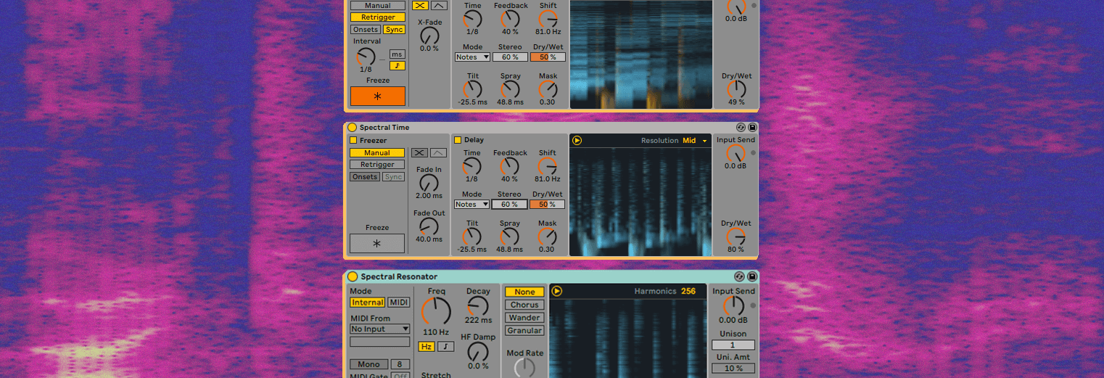This screenshot has width=1104, height=378.
Task: Open Mode Notes dropdown in top device
Action: (472, 57)
